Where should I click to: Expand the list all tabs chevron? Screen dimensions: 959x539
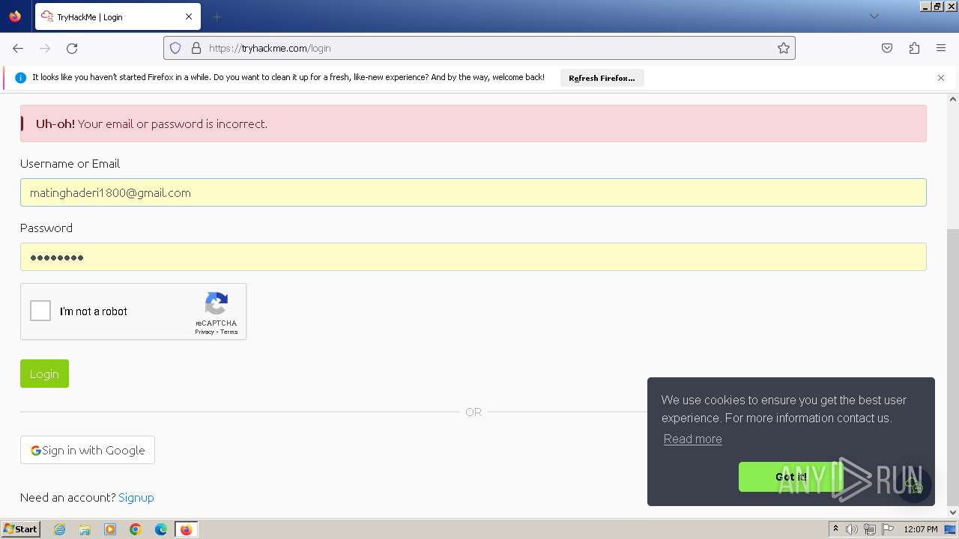(874, 16)
